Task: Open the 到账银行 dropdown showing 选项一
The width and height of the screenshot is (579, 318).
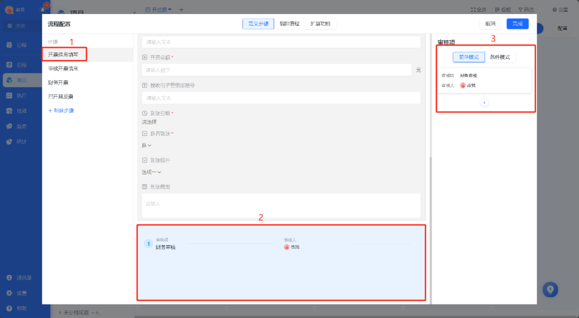Action: pyautogui.click(x=151, y=172)
